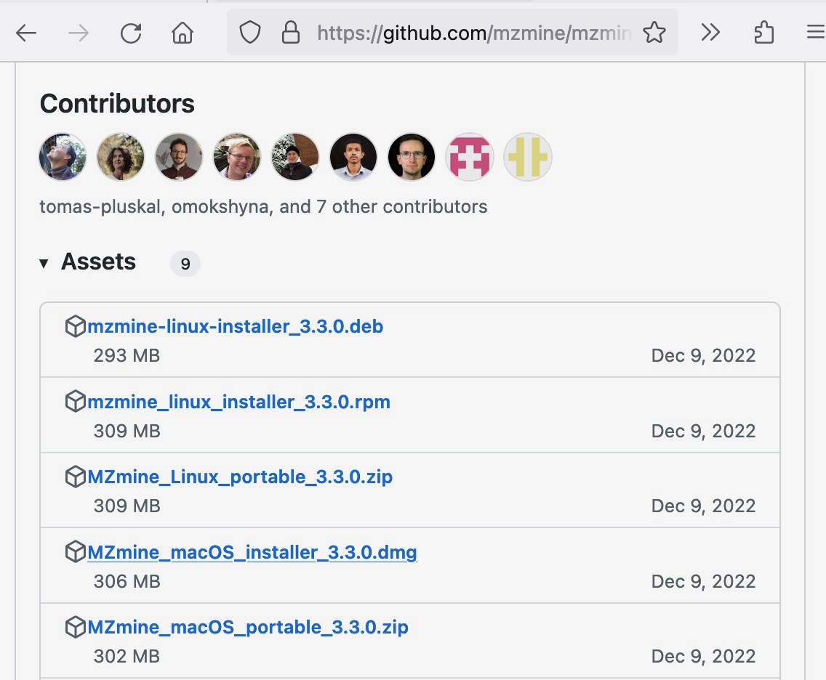This screenshot has height=680, width=826.
Task: Click the padlock site security icon
Action: [x=291, y=32]
